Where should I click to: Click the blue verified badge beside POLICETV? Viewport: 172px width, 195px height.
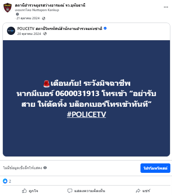[x=105, y=28]
